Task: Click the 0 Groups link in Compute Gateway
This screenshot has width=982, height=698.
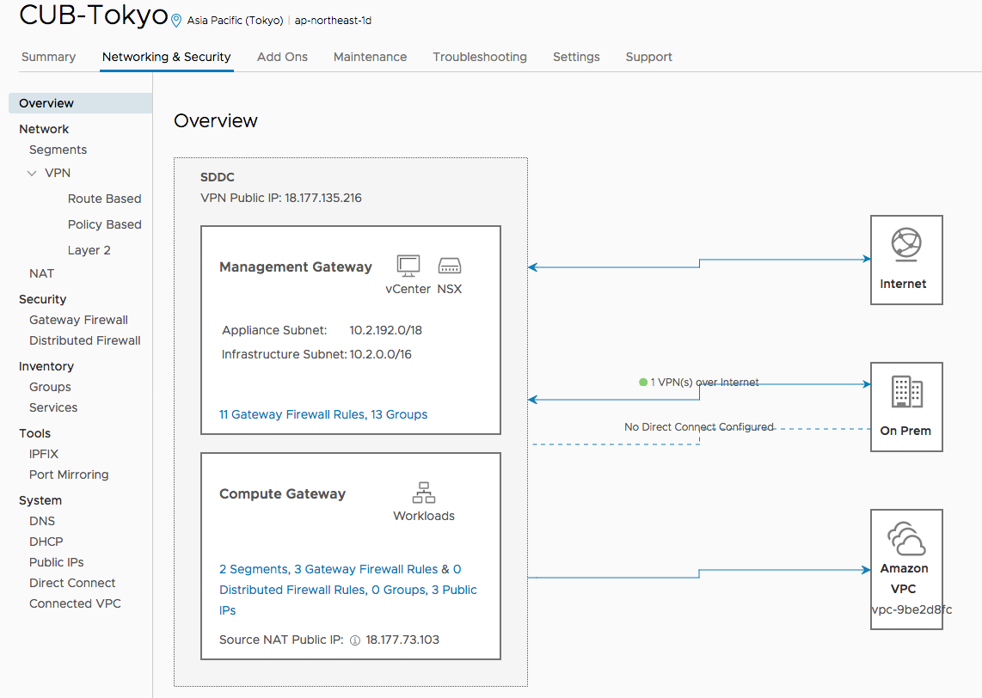Action: 399,590
